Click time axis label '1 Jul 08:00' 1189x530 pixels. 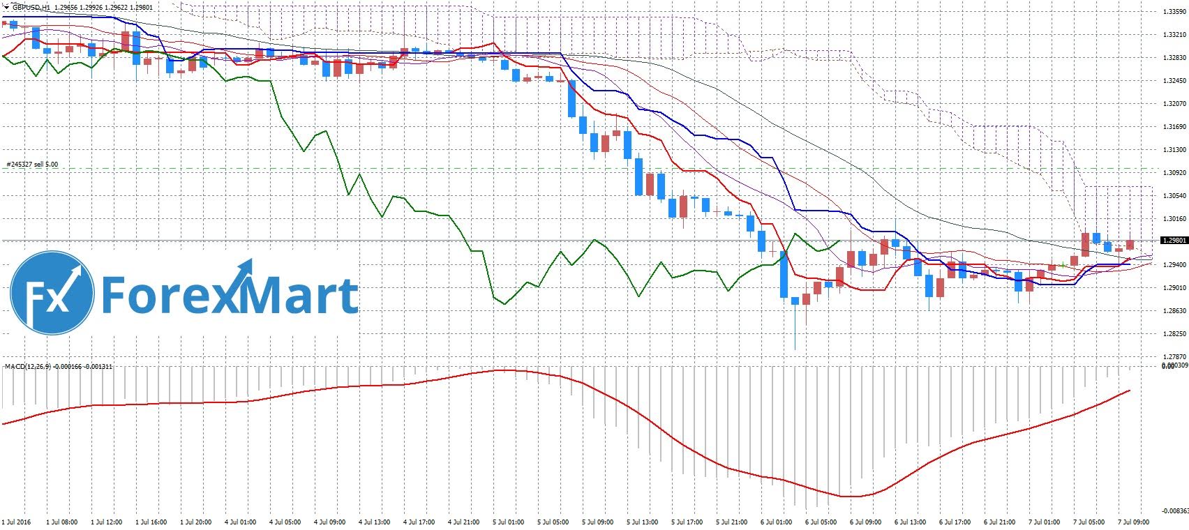(x=61, y=522)
